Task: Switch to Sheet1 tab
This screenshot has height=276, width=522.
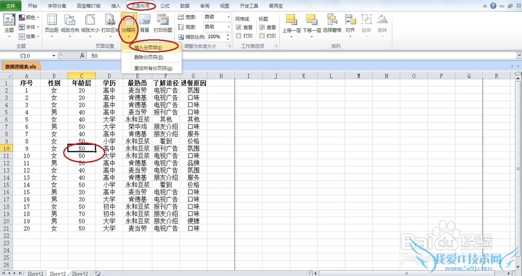Action: [x=35, y=273]
